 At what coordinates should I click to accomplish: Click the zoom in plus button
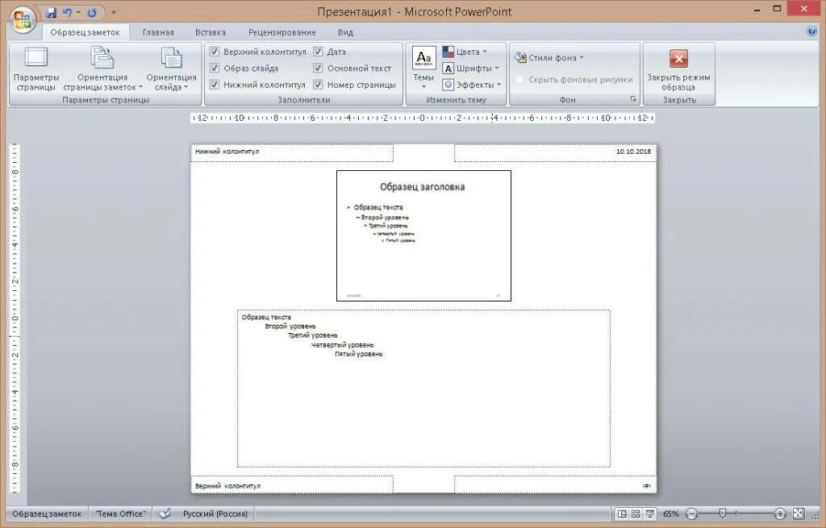780,513
